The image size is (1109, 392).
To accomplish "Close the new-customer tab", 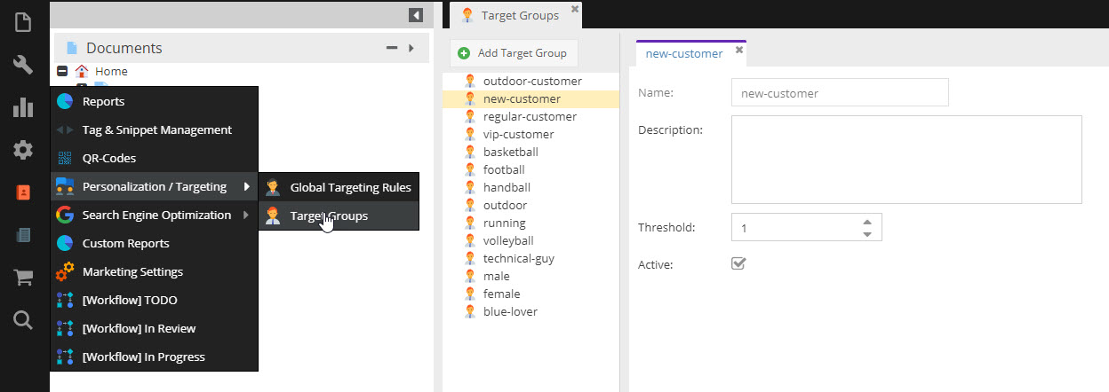I will click(739, 51).
